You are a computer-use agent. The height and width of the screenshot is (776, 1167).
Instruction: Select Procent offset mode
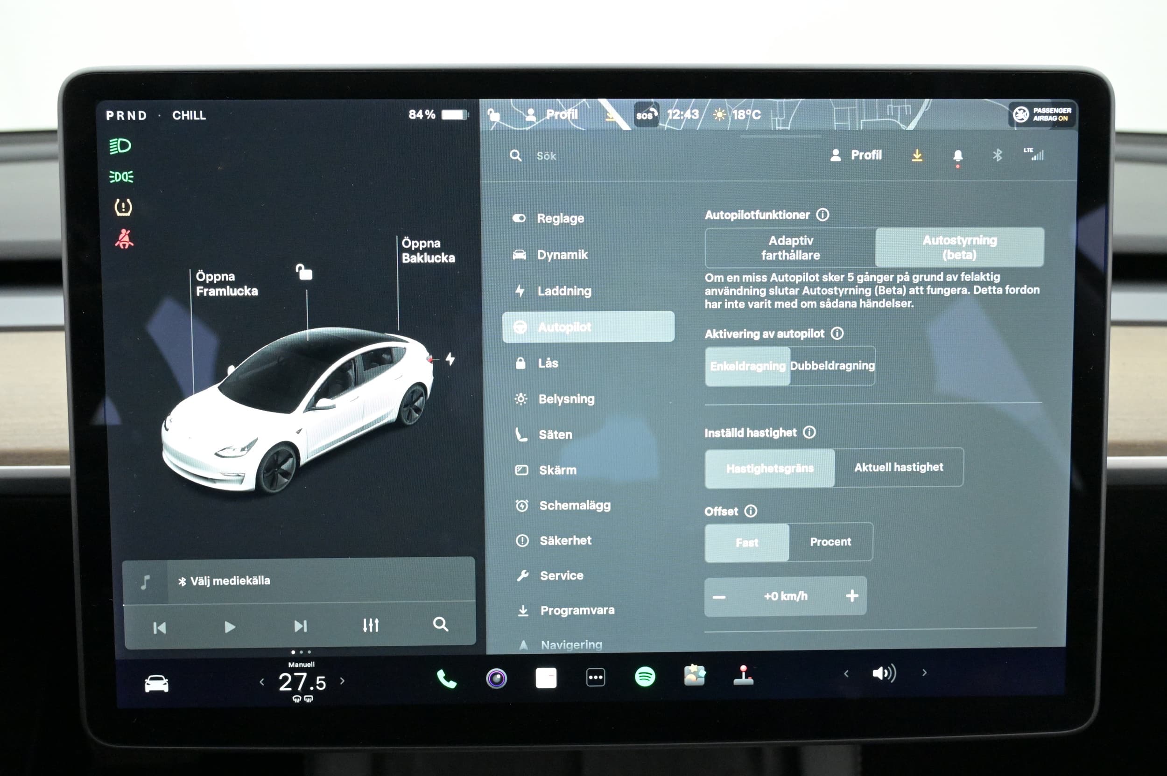click(830, 541)
